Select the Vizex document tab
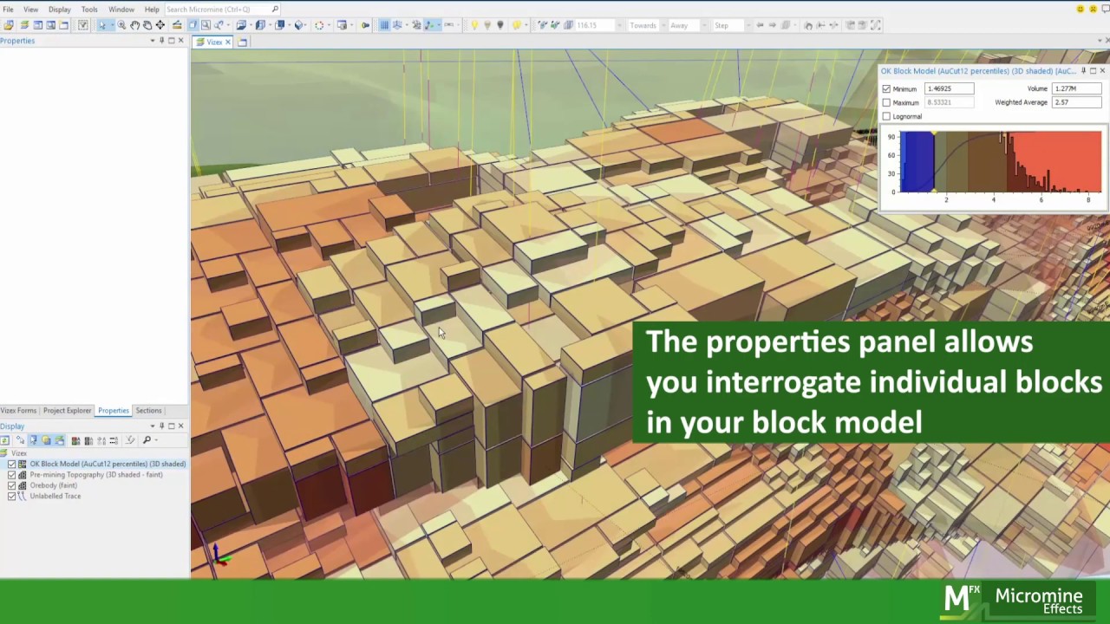This screenshot has height=624, width=1110. (x=214, y=42)
